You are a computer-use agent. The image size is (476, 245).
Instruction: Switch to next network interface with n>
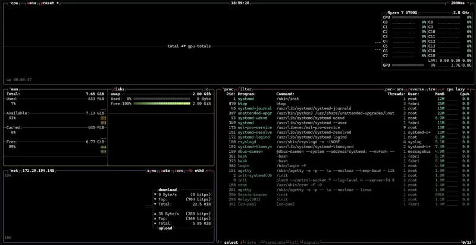click(209, 171)
